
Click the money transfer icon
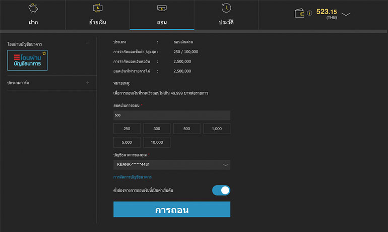(x=98, y=8)
